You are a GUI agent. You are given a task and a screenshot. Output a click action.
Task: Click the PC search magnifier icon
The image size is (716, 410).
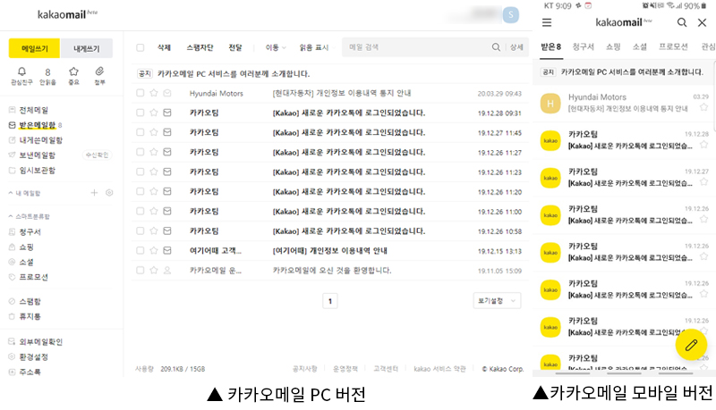tap(496, 47)
